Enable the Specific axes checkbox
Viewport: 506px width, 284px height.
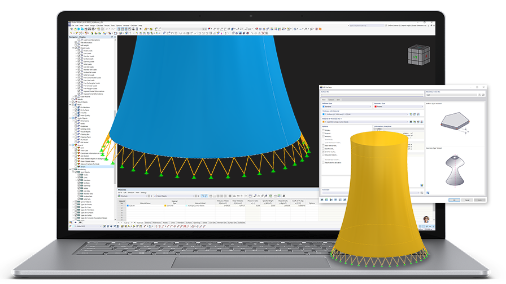(x=324, y=148)
